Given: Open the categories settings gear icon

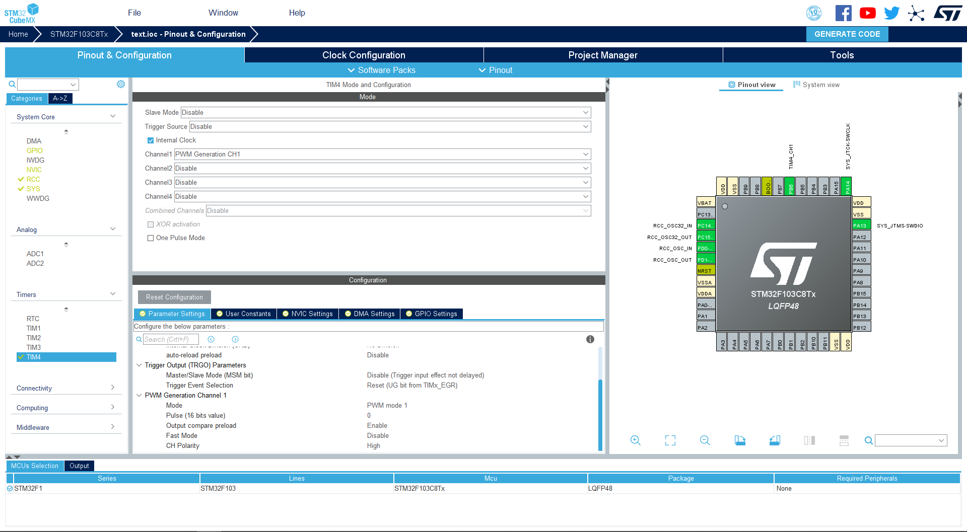Looking at the screenshot, I should pyautogui.click(x=121, y=84).
